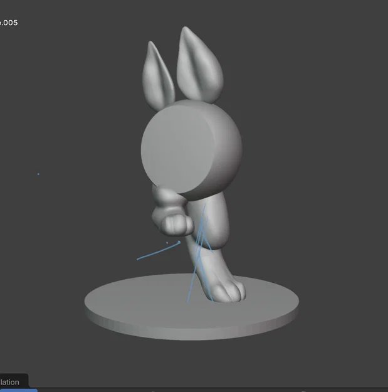
Task: Select the blue scribble lines over the leg
Action: (201, 253)
